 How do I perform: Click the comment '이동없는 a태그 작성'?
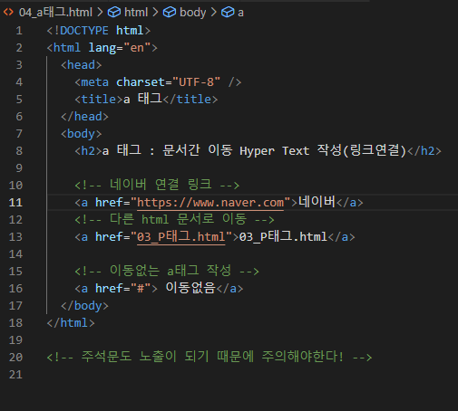(x=171, y=271)
